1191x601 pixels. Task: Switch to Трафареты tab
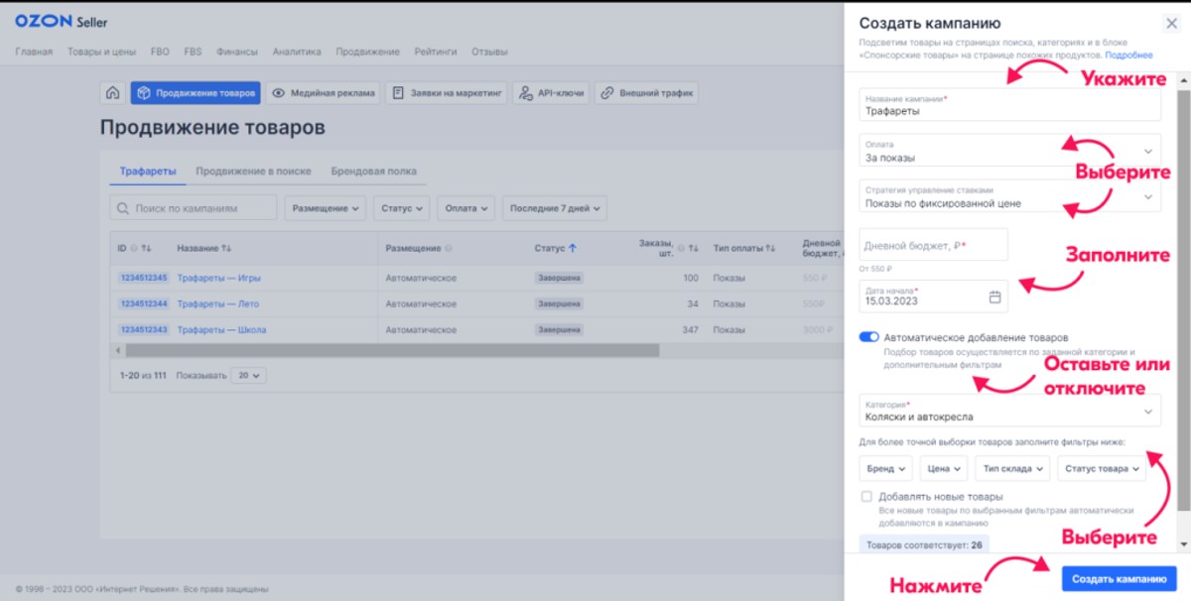(148, 171)
